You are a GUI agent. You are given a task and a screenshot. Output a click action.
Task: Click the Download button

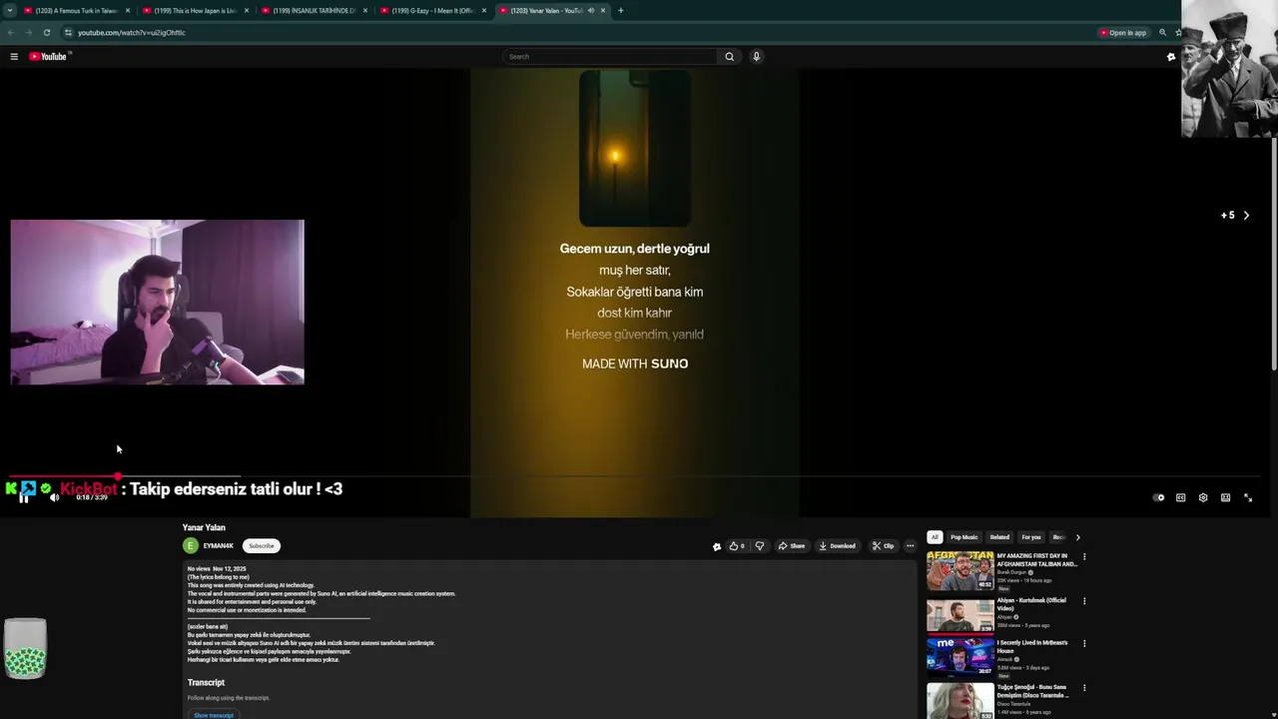pyautogui.click(x=838, y=546)
